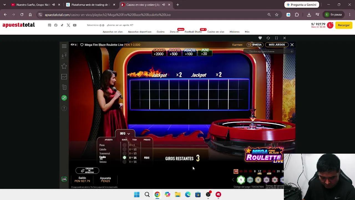Click the last result number 30
This screenshot has height=200, width=355.
(236, 171)
